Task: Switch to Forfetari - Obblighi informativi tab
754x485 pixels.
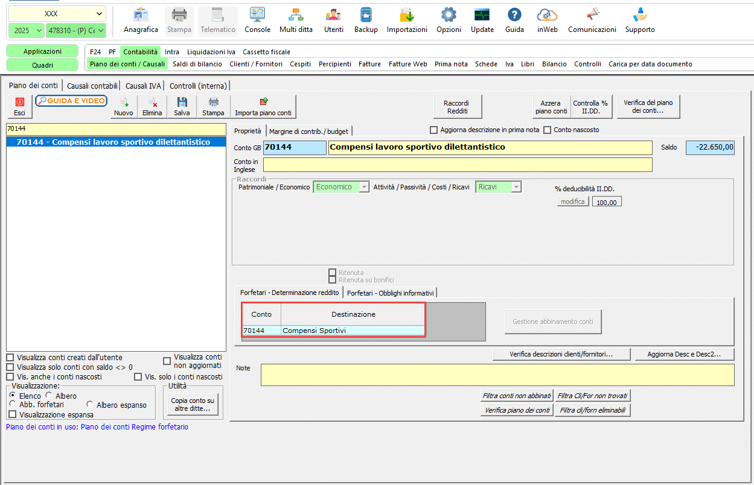Action: tap(390, 293)
